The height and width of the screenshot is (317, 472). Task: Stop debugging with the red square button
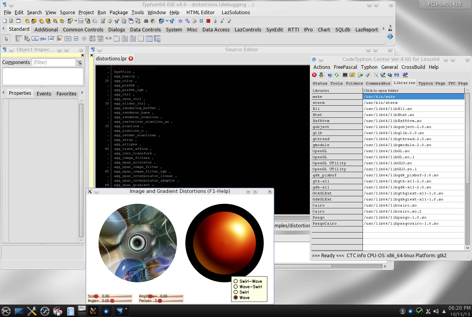pos(208,21)
